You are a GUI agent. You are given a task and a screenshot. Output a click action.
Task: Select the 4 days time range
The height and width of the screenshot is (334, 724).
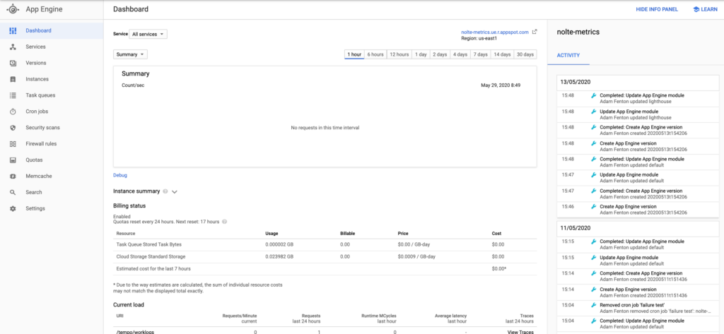point(460,54)
